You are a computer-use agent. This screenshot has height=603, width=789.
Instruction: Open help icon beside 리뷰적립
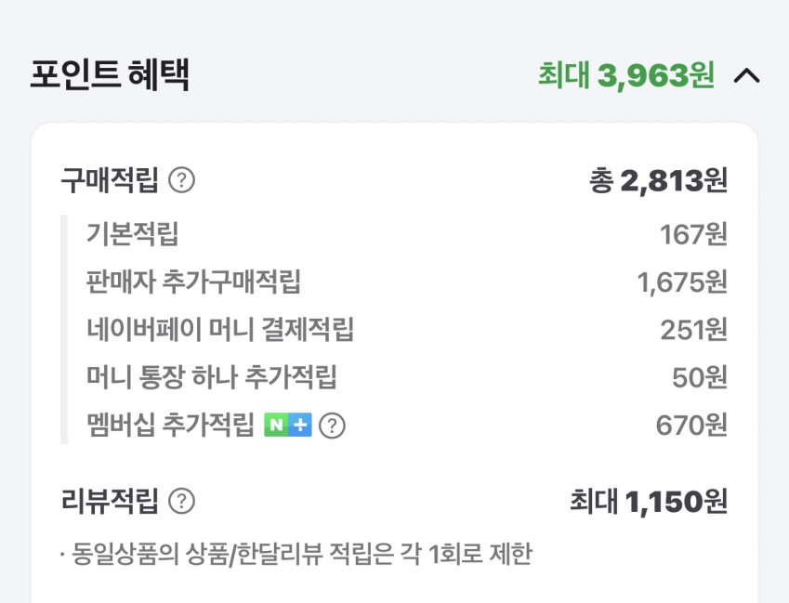coord(182,502)
